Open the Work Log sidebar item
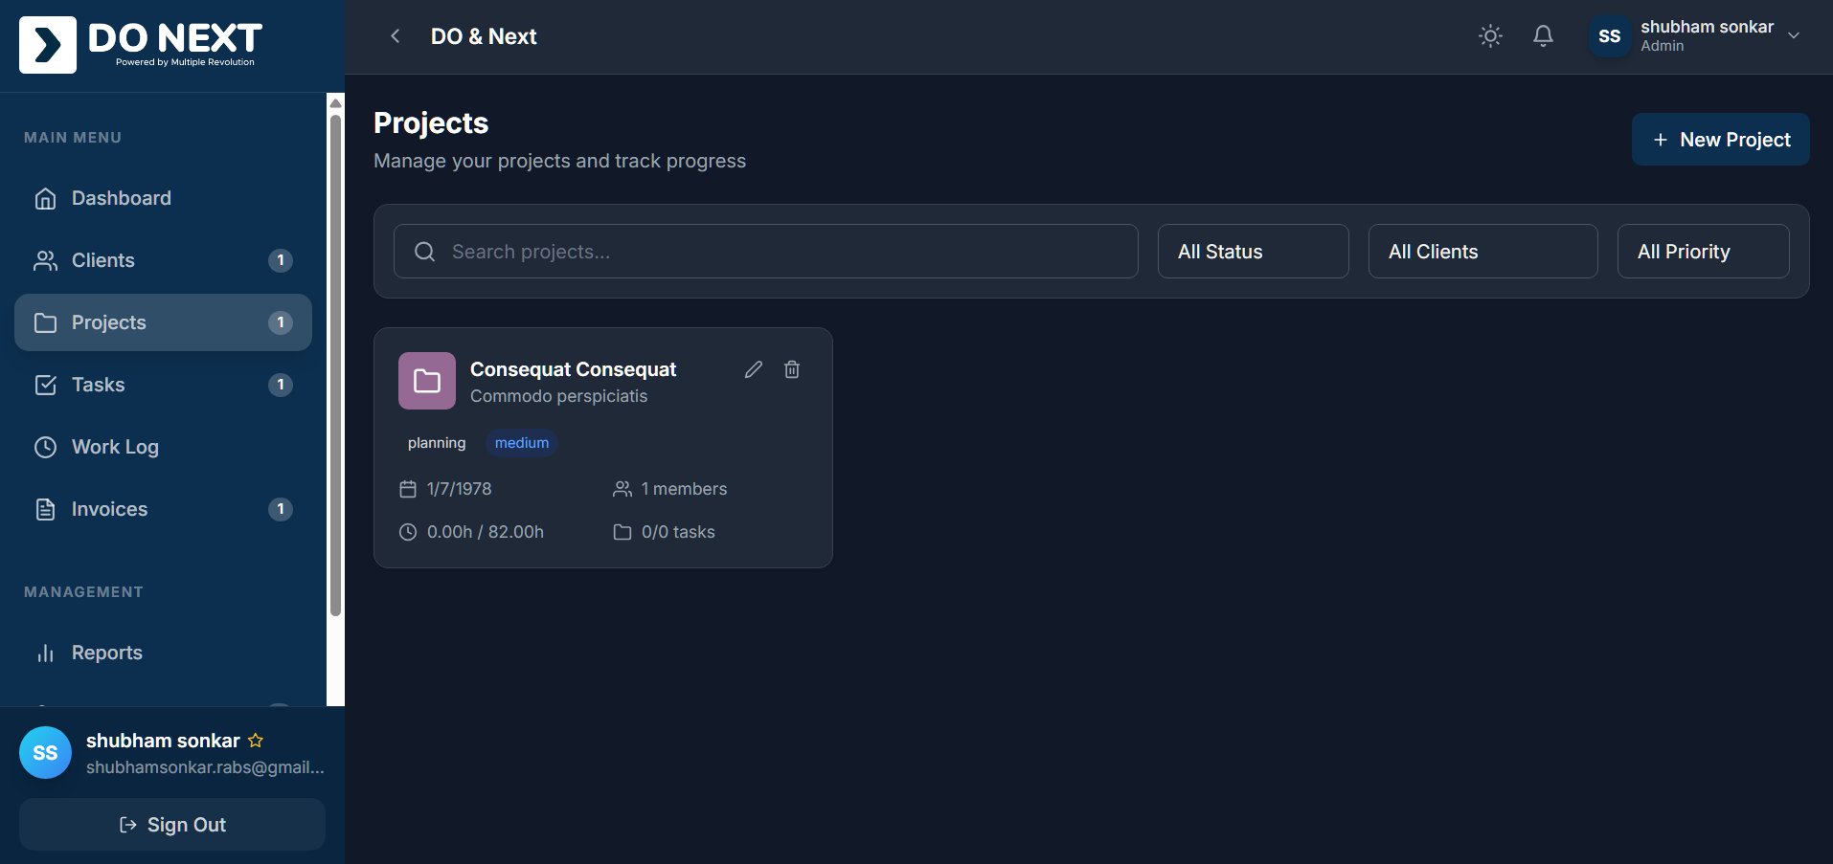Image resolution: width=1833 pixels, height=864 pixels. pos(115,447)
